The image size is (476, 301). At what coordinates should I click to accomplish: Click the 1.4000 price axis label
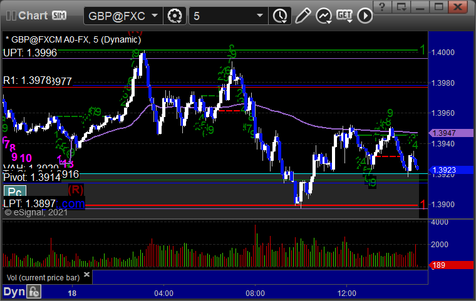coord(443,52)
